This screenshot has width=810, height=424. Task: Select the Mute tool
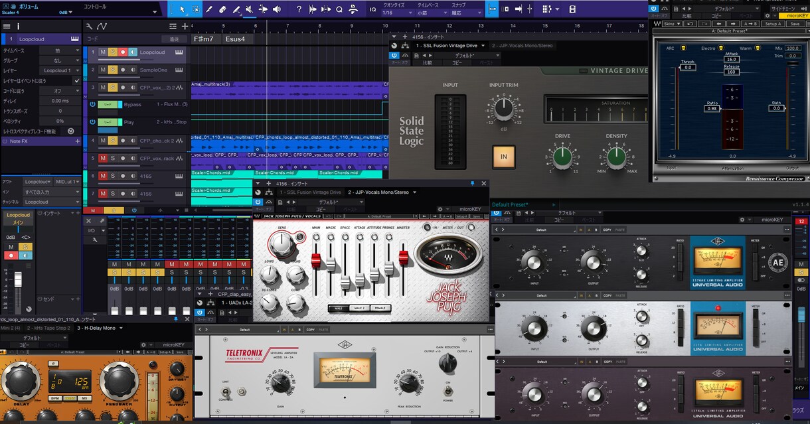click(249, 9)
